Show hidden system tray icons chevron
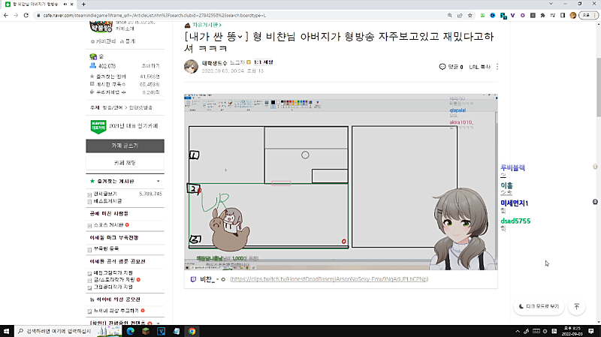This screenshot has height=337, width=601. (x=518, y=331)
